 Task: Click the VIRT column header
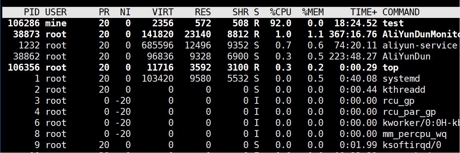[163, 12]
